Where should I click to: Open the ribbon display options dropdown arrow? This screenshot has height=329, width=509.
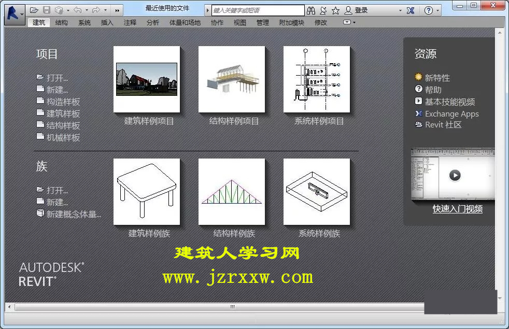[354, 22]
